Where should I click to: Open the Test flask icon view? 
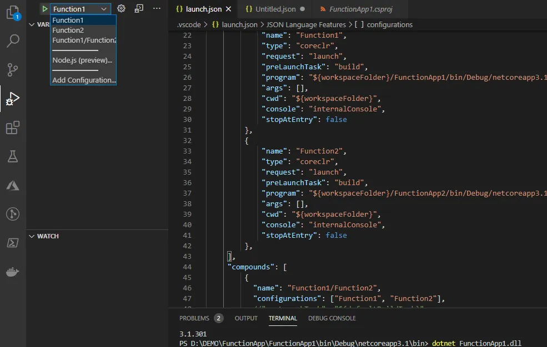click(x=13, y=157)
